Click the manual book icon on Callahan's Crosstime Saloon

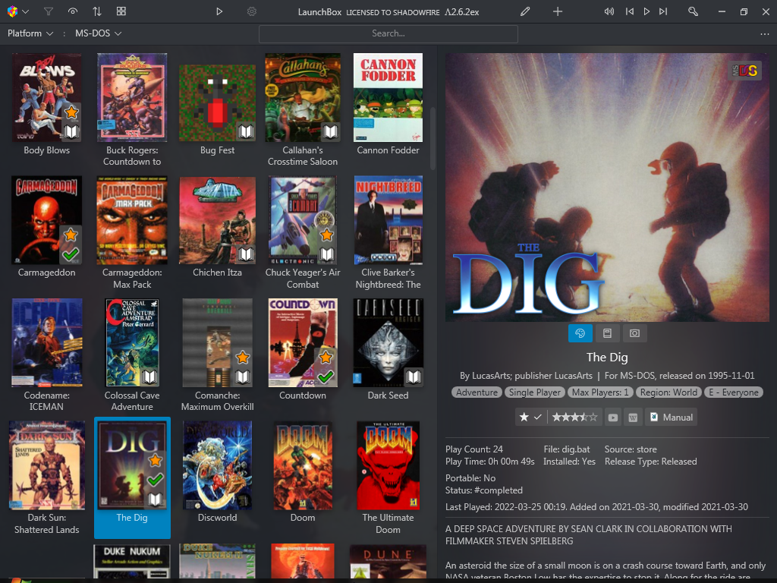click(331, 131)
